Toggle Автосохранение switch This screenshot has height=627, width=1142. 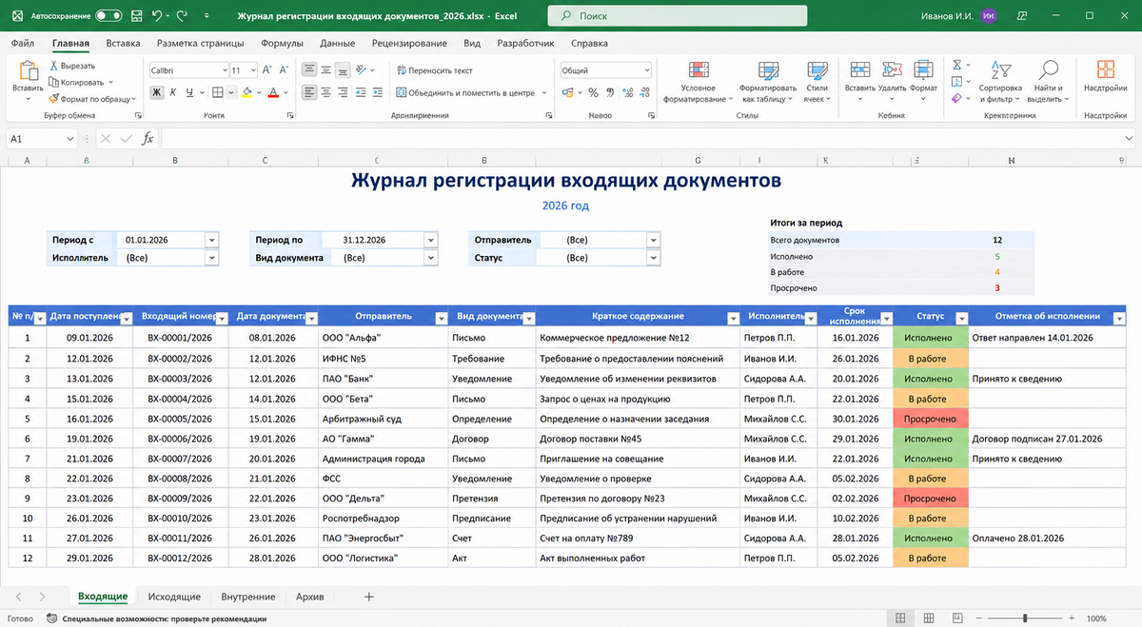pos(108,16)
